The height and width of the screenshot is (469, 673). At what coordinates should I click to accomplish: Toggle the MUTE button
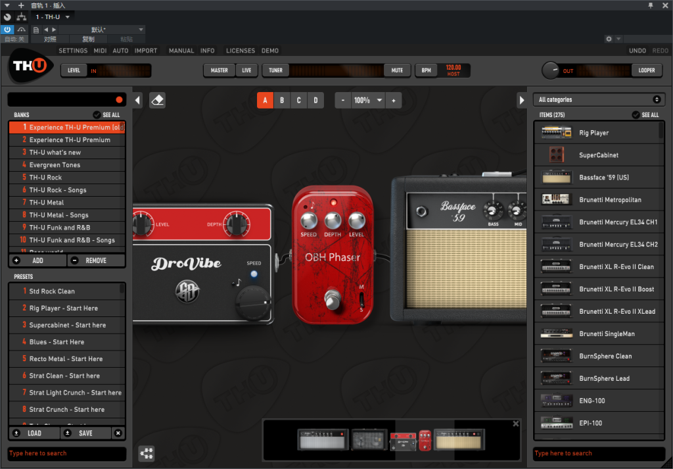coord(397,70)
